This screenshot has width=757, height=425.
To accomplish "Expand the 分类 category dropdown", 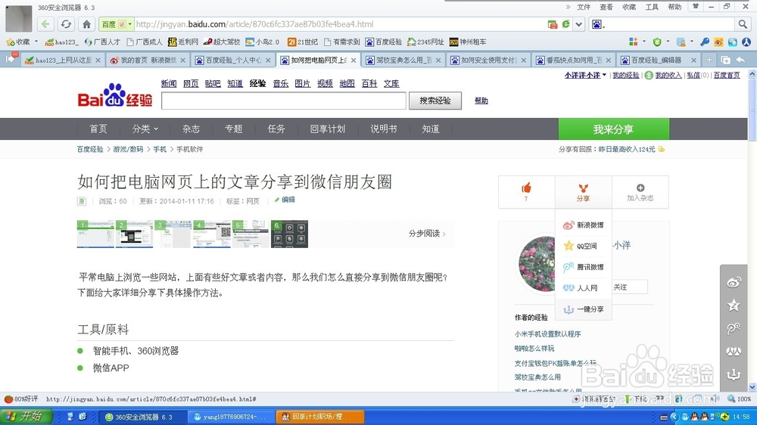I will tap(145, 129).
